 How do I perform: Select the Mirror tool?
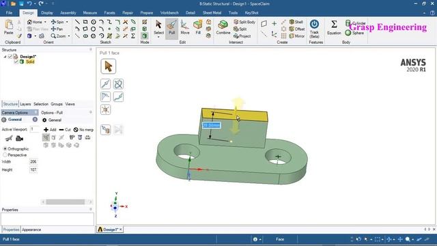[x=297, y=36]
